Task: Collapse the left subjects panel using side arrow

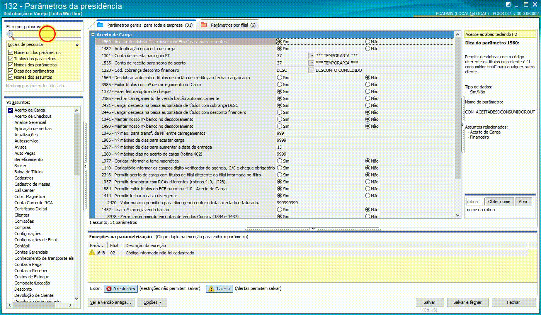Action: tap(85, 166)
